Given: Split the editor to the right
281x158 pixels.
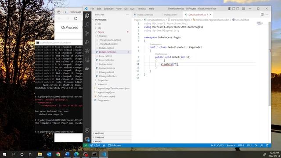Looking at the screenshot, I should [262, 14].
